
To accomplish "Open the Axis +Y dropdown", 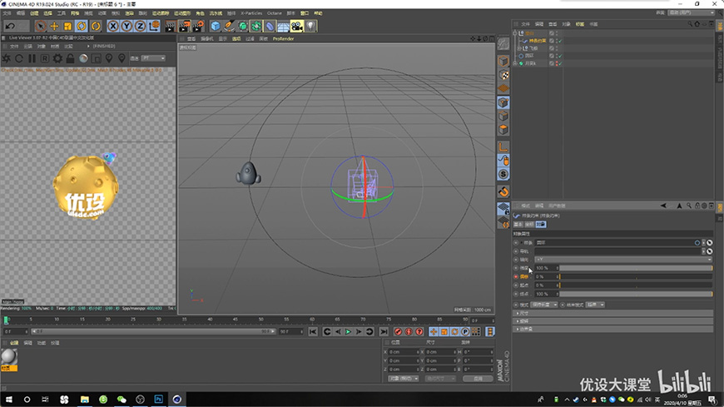I will tap(623, 260).
